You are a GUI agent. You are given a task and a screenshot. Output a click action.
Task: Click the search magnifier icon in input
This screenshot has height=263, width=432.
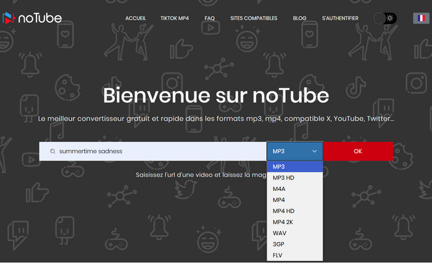[53, 151]
